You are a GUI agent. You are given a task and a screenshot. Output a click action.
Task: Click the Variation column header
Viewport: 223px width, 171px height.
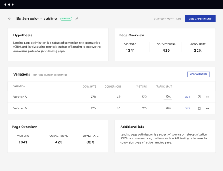[19, 86]
